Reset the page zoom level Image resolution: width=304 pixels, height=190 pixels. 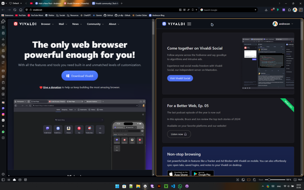coord(261,180)
